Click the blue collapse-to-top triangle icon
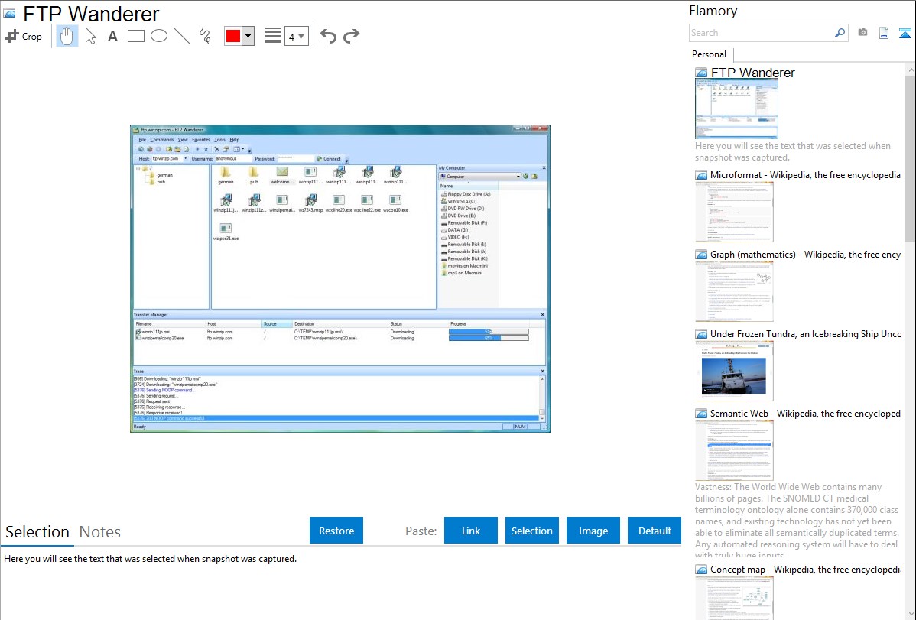This screenshot has width=916, height=620. click(905, 33)
